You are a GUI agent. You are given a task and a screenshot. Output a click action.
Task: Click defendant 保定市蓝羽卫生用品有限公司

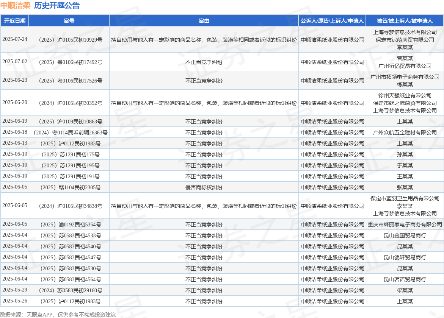point(405,198)
